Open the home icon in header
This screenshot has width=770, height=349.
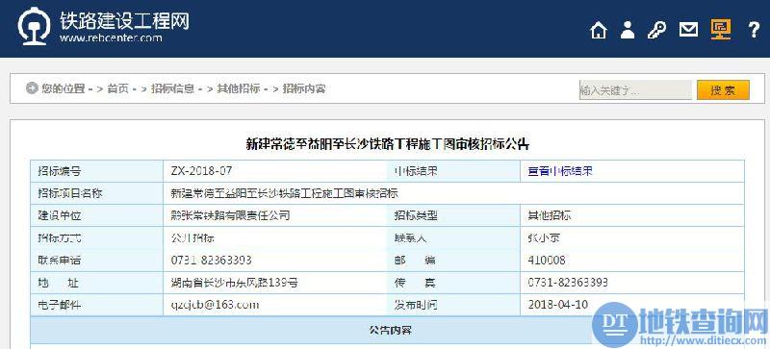599,31
